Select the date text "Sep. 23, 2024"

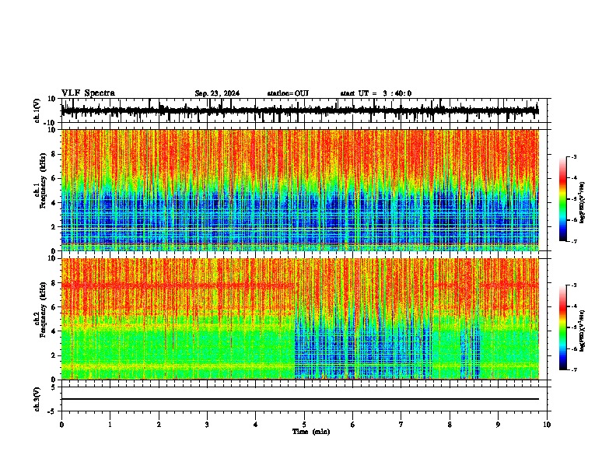217,93
